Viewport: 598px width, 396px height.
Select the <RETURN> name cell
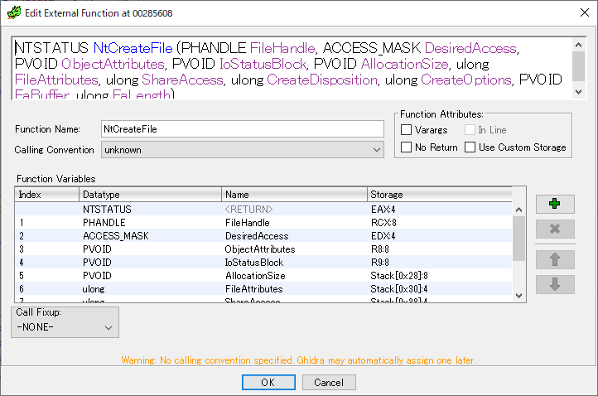(294, 210)
